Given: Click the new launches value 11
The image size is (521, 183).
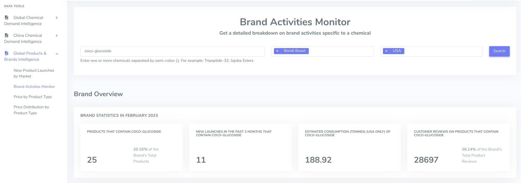Looking at the screenshot, I should point(201,160).
